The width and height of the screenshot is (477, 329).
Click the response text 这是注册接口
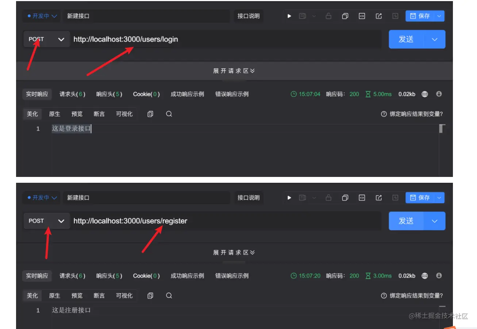point(71,310)
